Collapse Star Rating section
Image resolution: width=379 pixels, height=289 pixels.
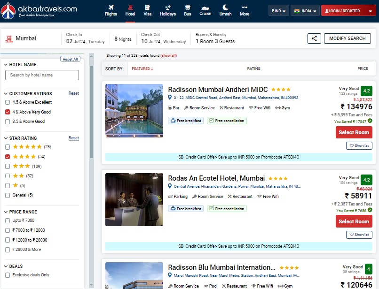(6, 138)
